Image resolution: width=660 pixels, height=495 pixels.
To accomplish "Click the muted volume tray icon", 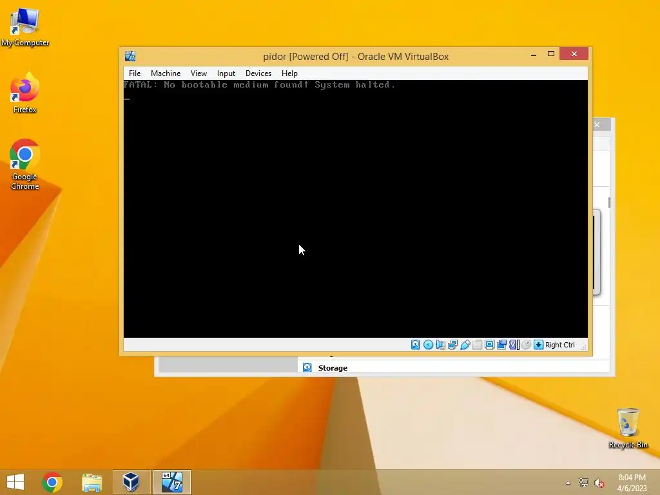I will click(599, 482).
